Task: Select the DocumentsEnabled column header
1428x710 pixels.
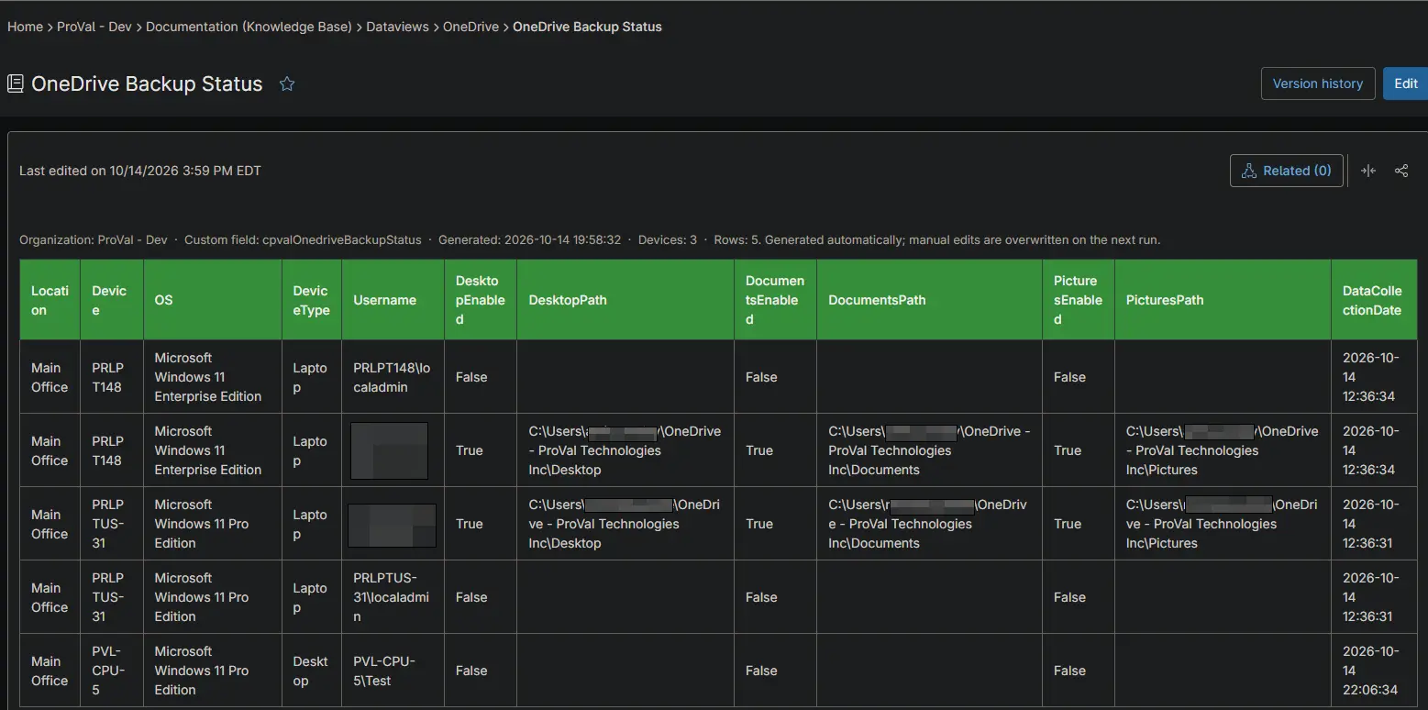Action: tap(776, 300)
